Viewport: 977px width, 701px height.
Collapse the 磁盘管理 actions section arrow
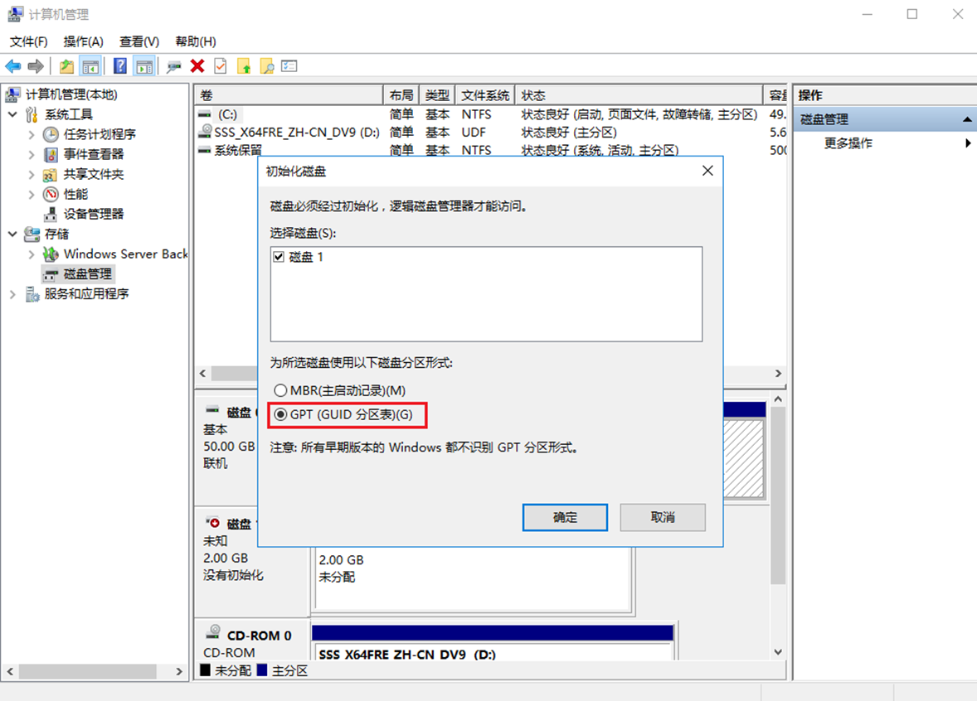pos(967,119)
